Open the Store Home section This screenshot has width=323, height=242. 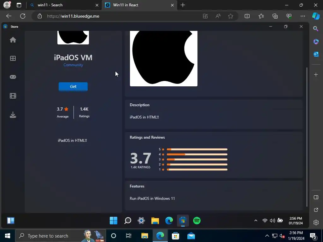point(13,40)
